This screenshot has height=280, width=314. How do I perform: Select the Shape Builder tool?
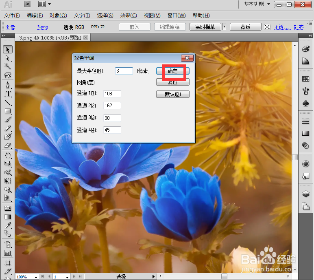click(x=8, y=190)
